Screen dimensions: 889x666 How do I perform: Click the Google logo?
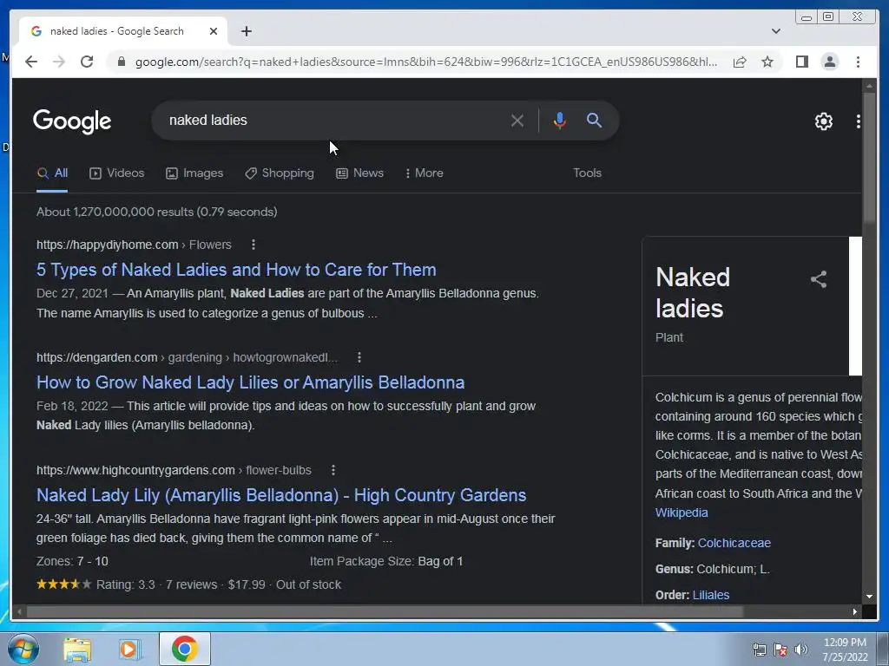(x=72, y=121)
